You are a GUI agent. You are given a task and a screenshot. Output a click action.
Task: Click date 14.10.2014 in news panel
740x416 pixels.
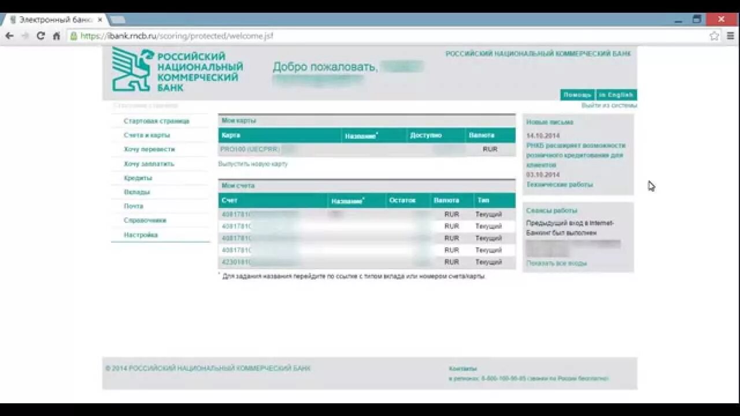[x=543, y=136]
